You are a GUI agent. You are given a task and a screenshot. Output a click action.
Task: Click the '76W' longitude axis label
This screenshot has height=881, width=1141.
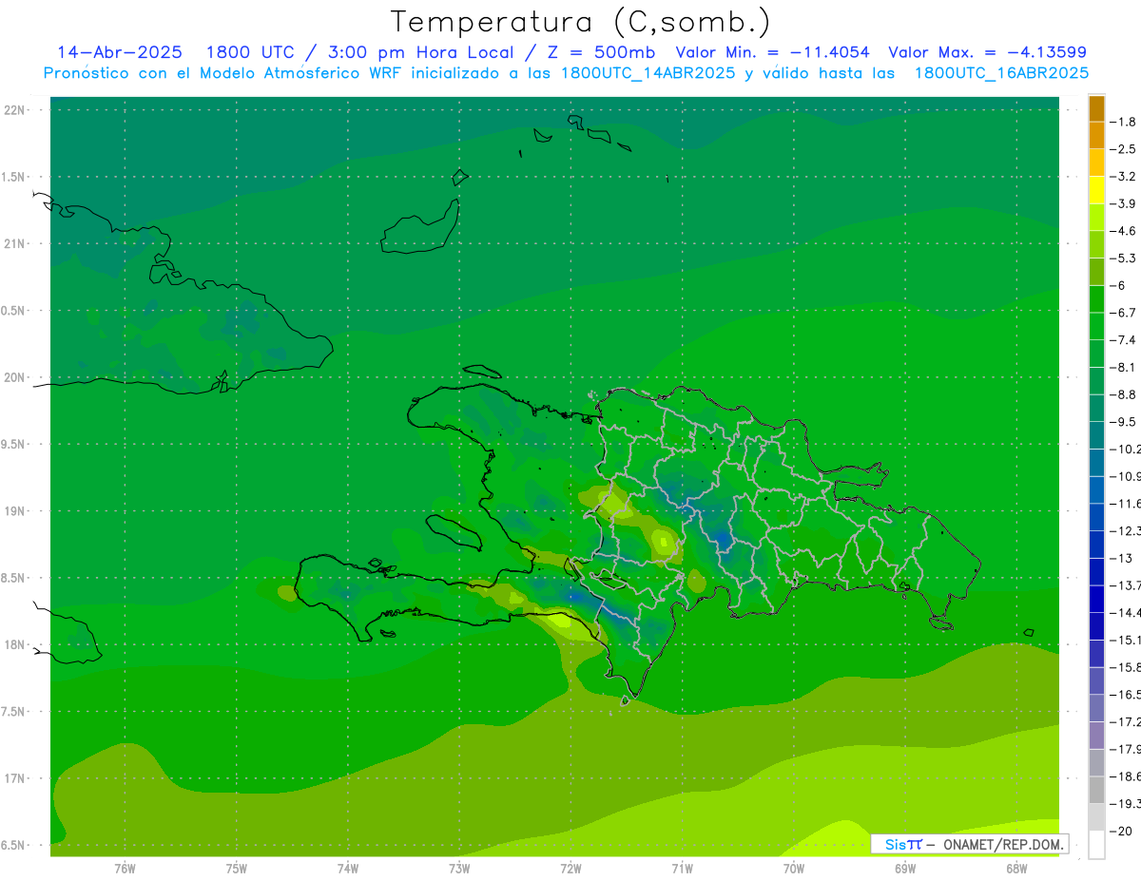[125, 869]
